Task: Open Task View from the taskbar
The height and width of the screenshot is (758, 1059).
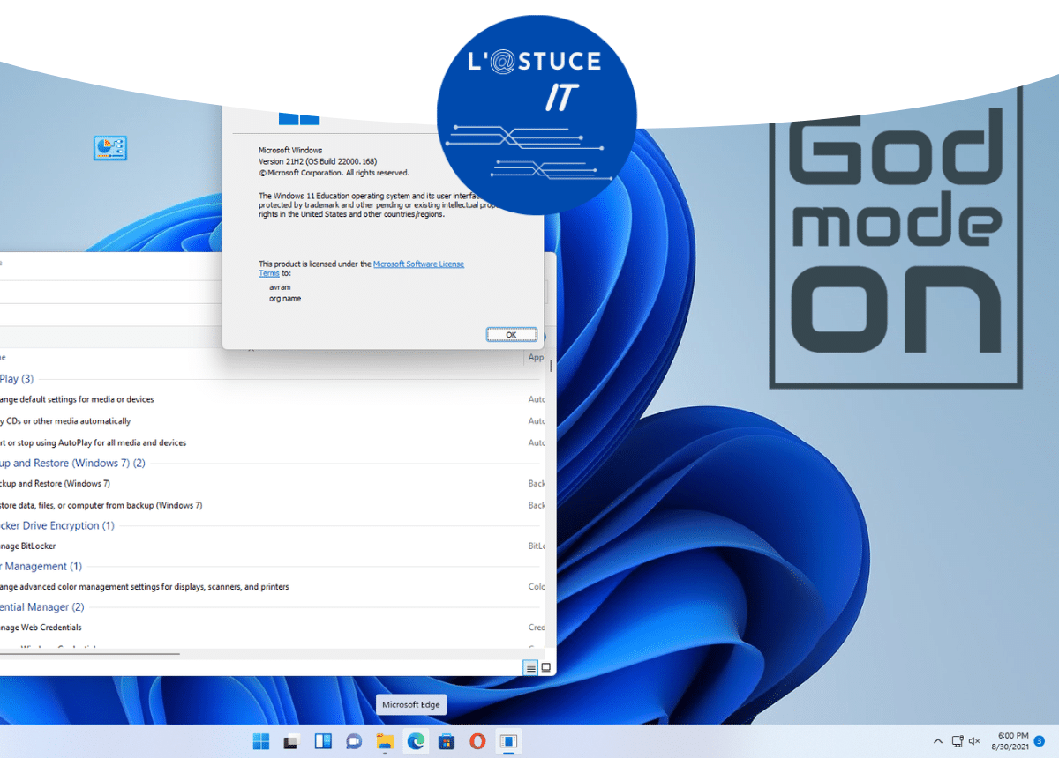Action: (x=292, y=741)
